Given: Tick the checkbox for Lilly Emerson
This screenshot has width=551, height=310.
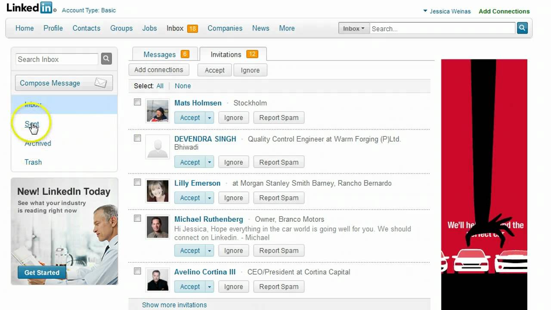Looking at the screenshot, I should (x=137, y=182).
